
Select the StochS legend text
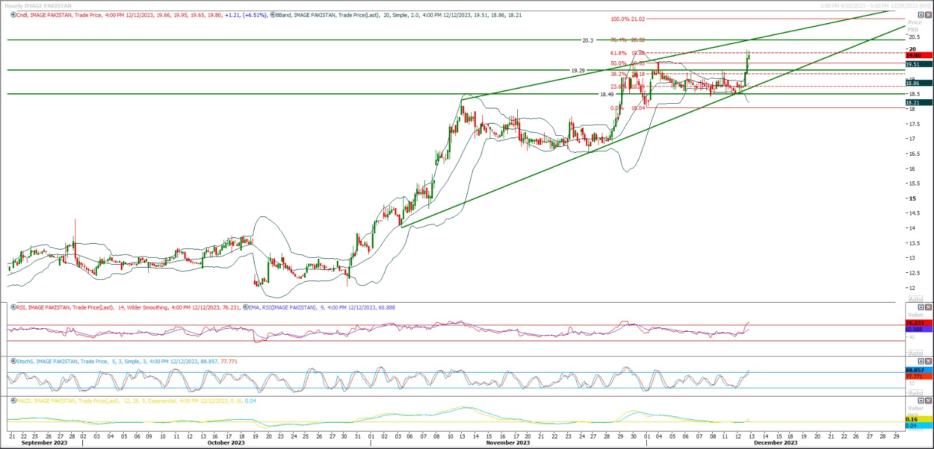127,362
